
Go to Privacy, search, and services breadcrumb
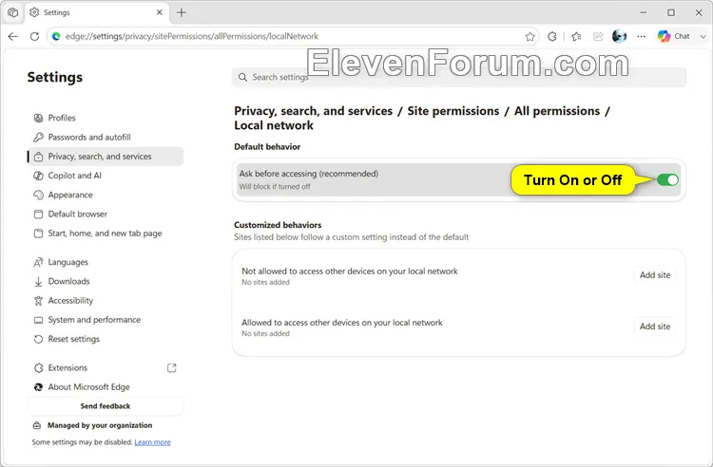click(314, 111)
